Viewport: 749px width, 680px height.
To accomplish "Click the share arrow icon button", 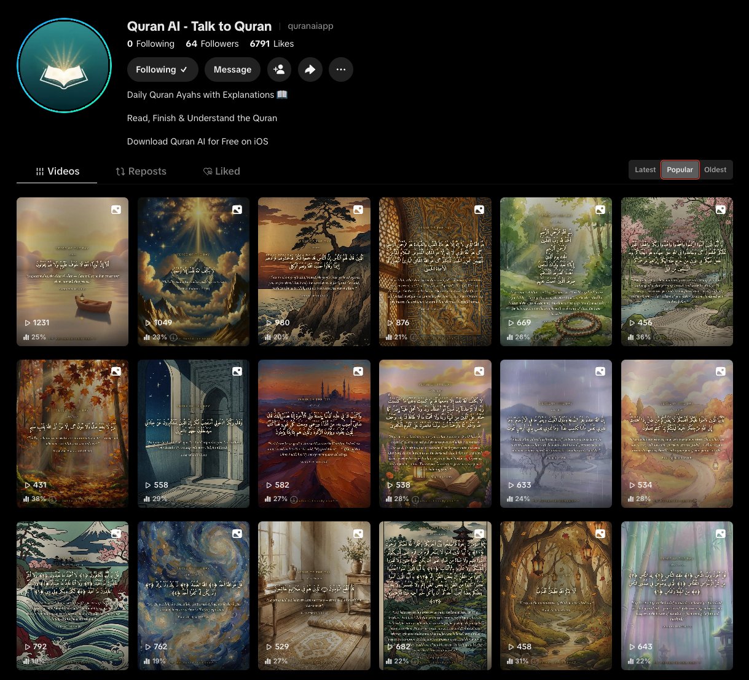I will coord(310,69).
